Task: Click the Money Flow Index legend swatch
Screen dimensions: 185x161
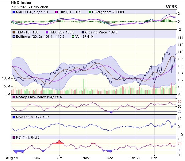Action: tap(13, 97)
